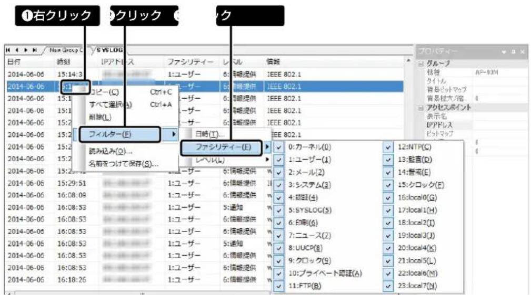Toggle facility 5:SYSLOG checkbox
The height and width of the screenshot is (295, 531).
[278, 210]
